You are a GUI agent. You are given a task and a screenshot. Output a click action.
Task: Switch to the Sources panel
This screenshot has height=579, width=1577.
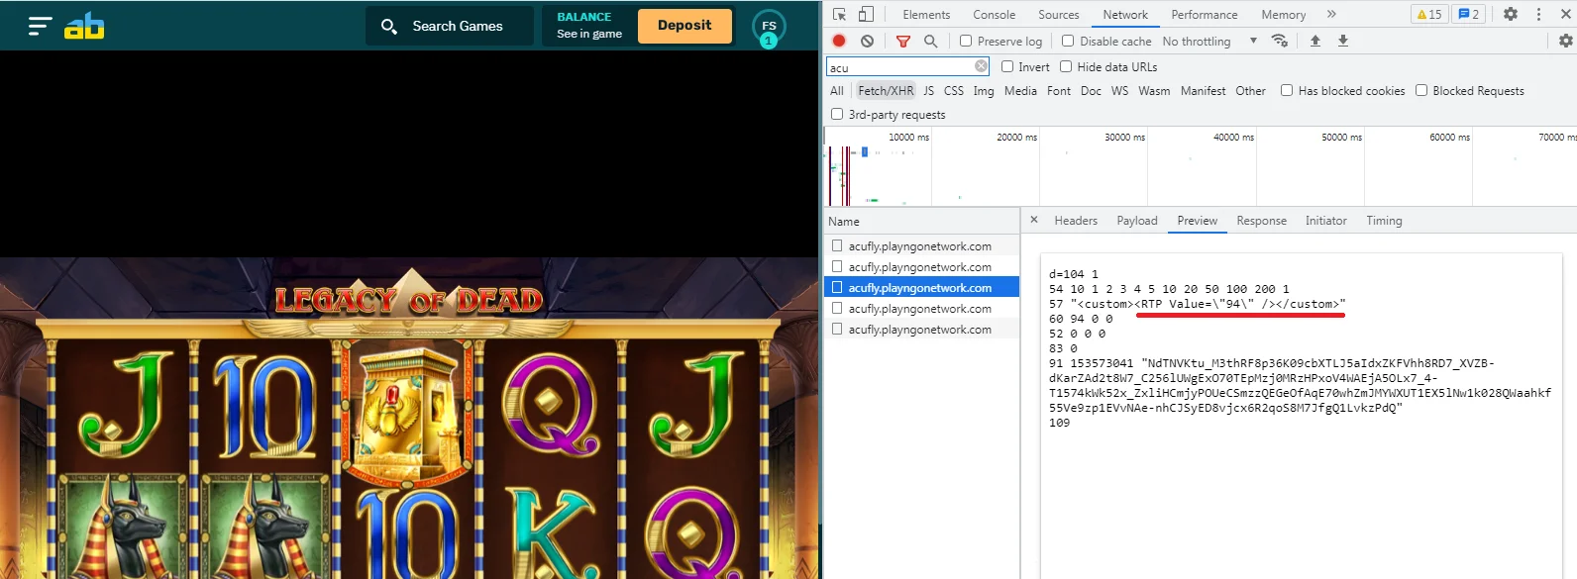pyautogui.click(x=1058, y=15)
